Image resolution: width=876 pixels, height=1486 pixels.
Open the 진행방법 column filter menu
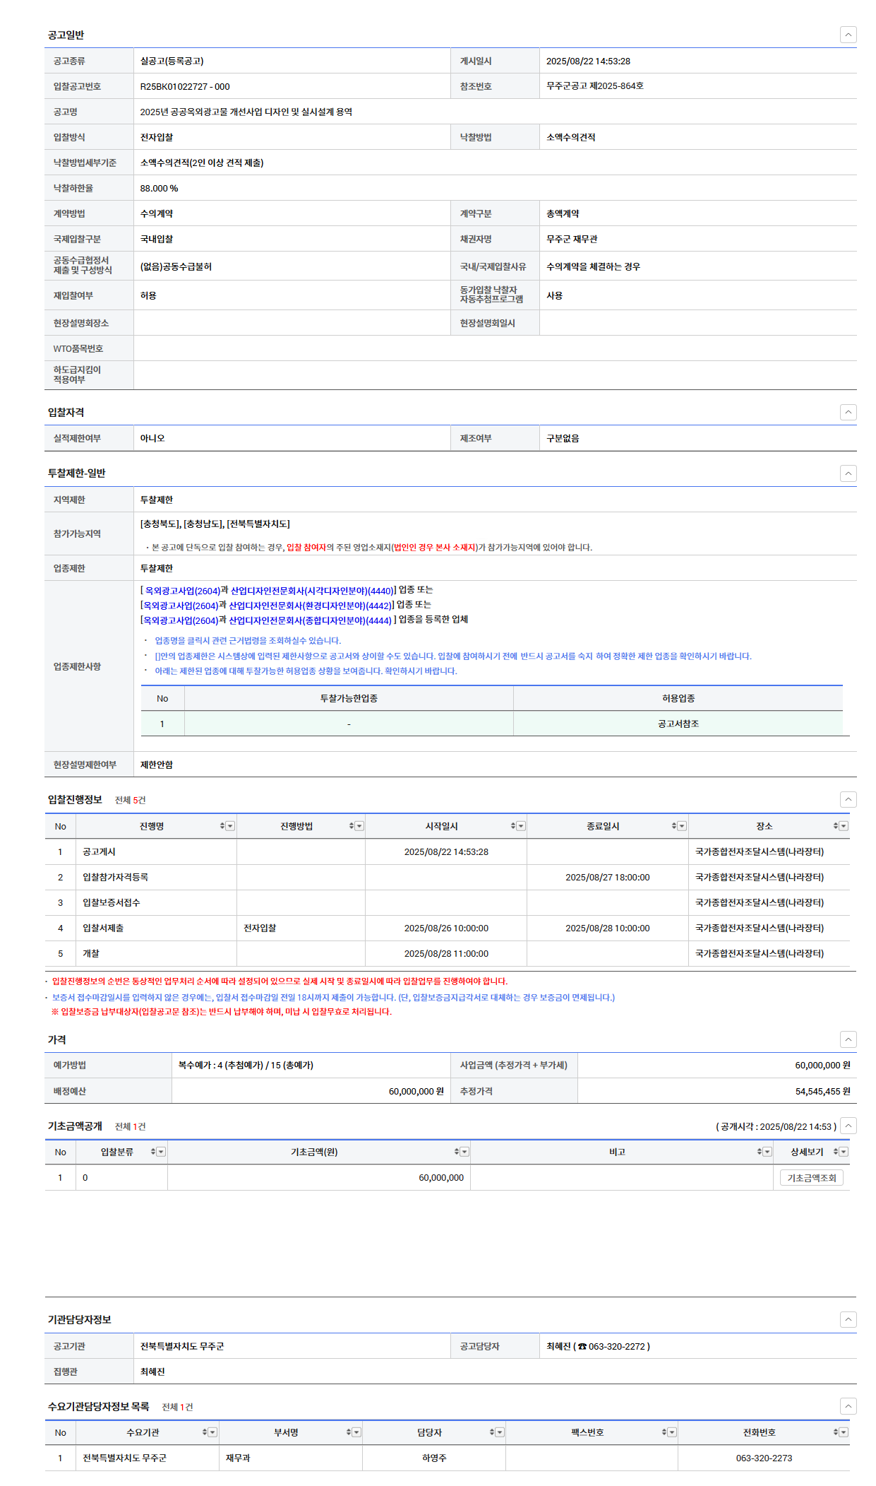coord(359,826)
